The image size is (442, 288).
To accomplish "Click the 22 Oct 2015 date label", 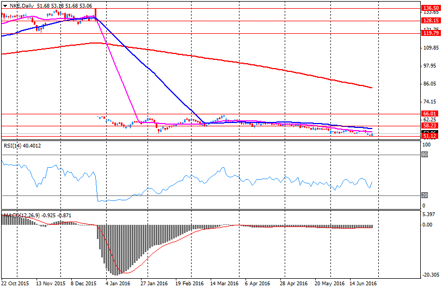I will 15,283.
